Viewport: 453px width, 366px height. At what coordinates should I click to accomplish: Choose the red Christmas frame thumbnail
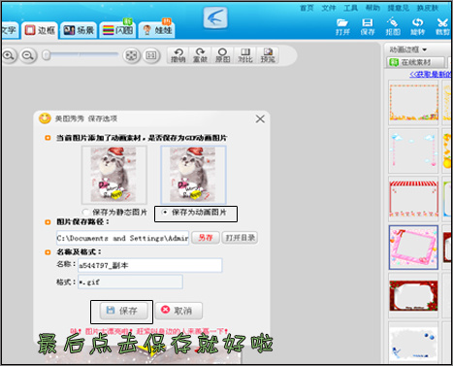tap(413, 296)
